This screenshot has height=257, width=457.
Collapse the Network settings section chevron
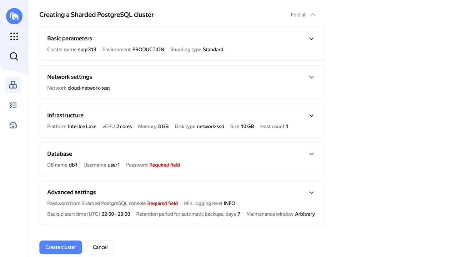(x=311, y=77)
